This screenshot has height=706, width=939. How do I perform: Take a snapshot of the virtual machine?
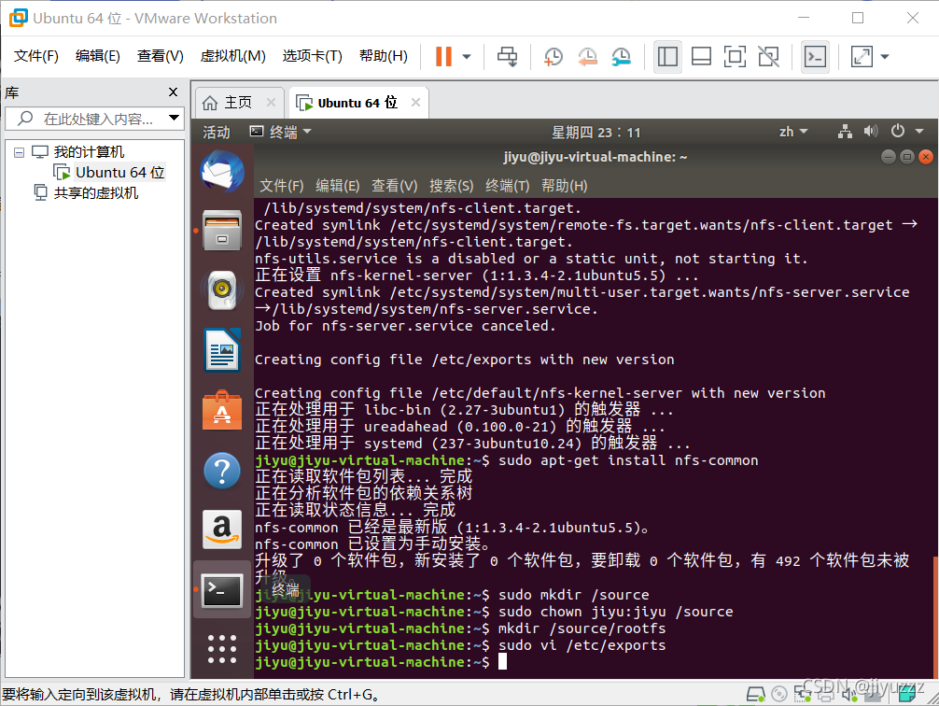tap(553, 56)
